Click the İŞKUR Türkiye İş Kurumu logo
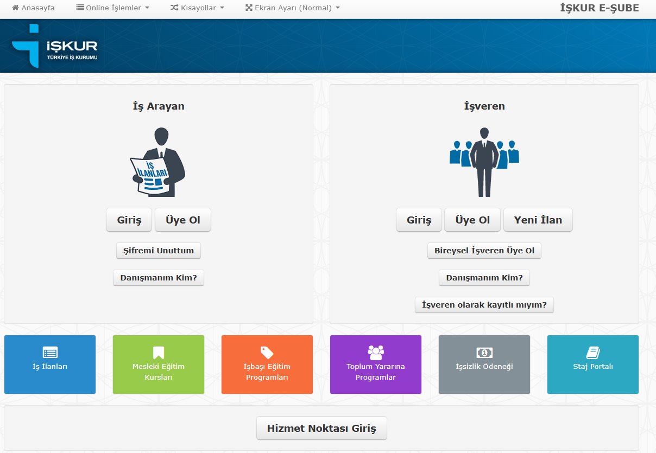Viewport: 656px width, 453px height. click(x=55, y=46)
